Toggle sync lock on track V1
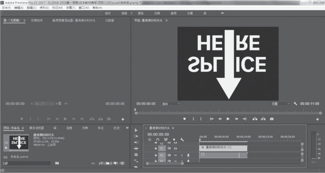The width and height of the screenshot is (325, 173). tap(169, 148)
